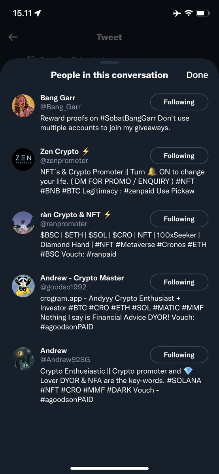This screenshot has width=219, height=474.
Task: Toggle Following for ràn Crypto & NFT
Action: pyautogui.click(x=179, y=219)
